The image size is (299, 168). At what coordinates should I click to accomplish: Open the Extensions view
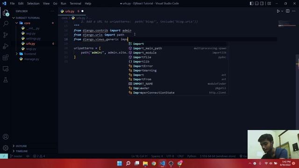[x=6, y=57]
